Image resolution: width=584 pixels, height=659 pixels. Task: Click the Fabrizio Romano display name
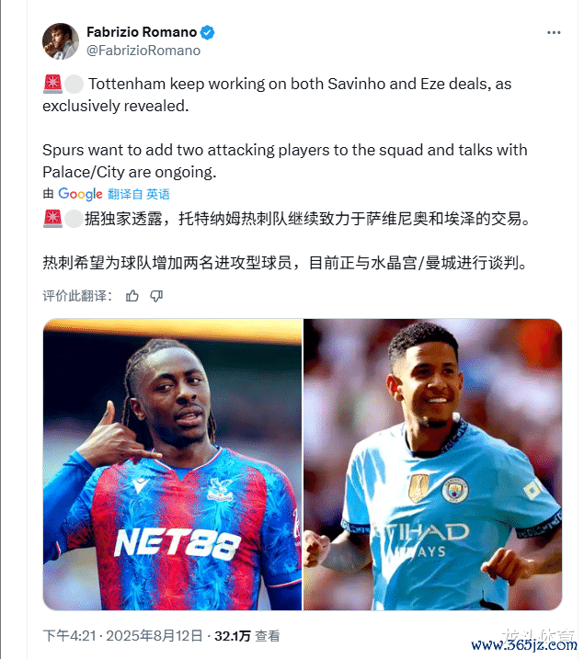click(x=142, y=32)
